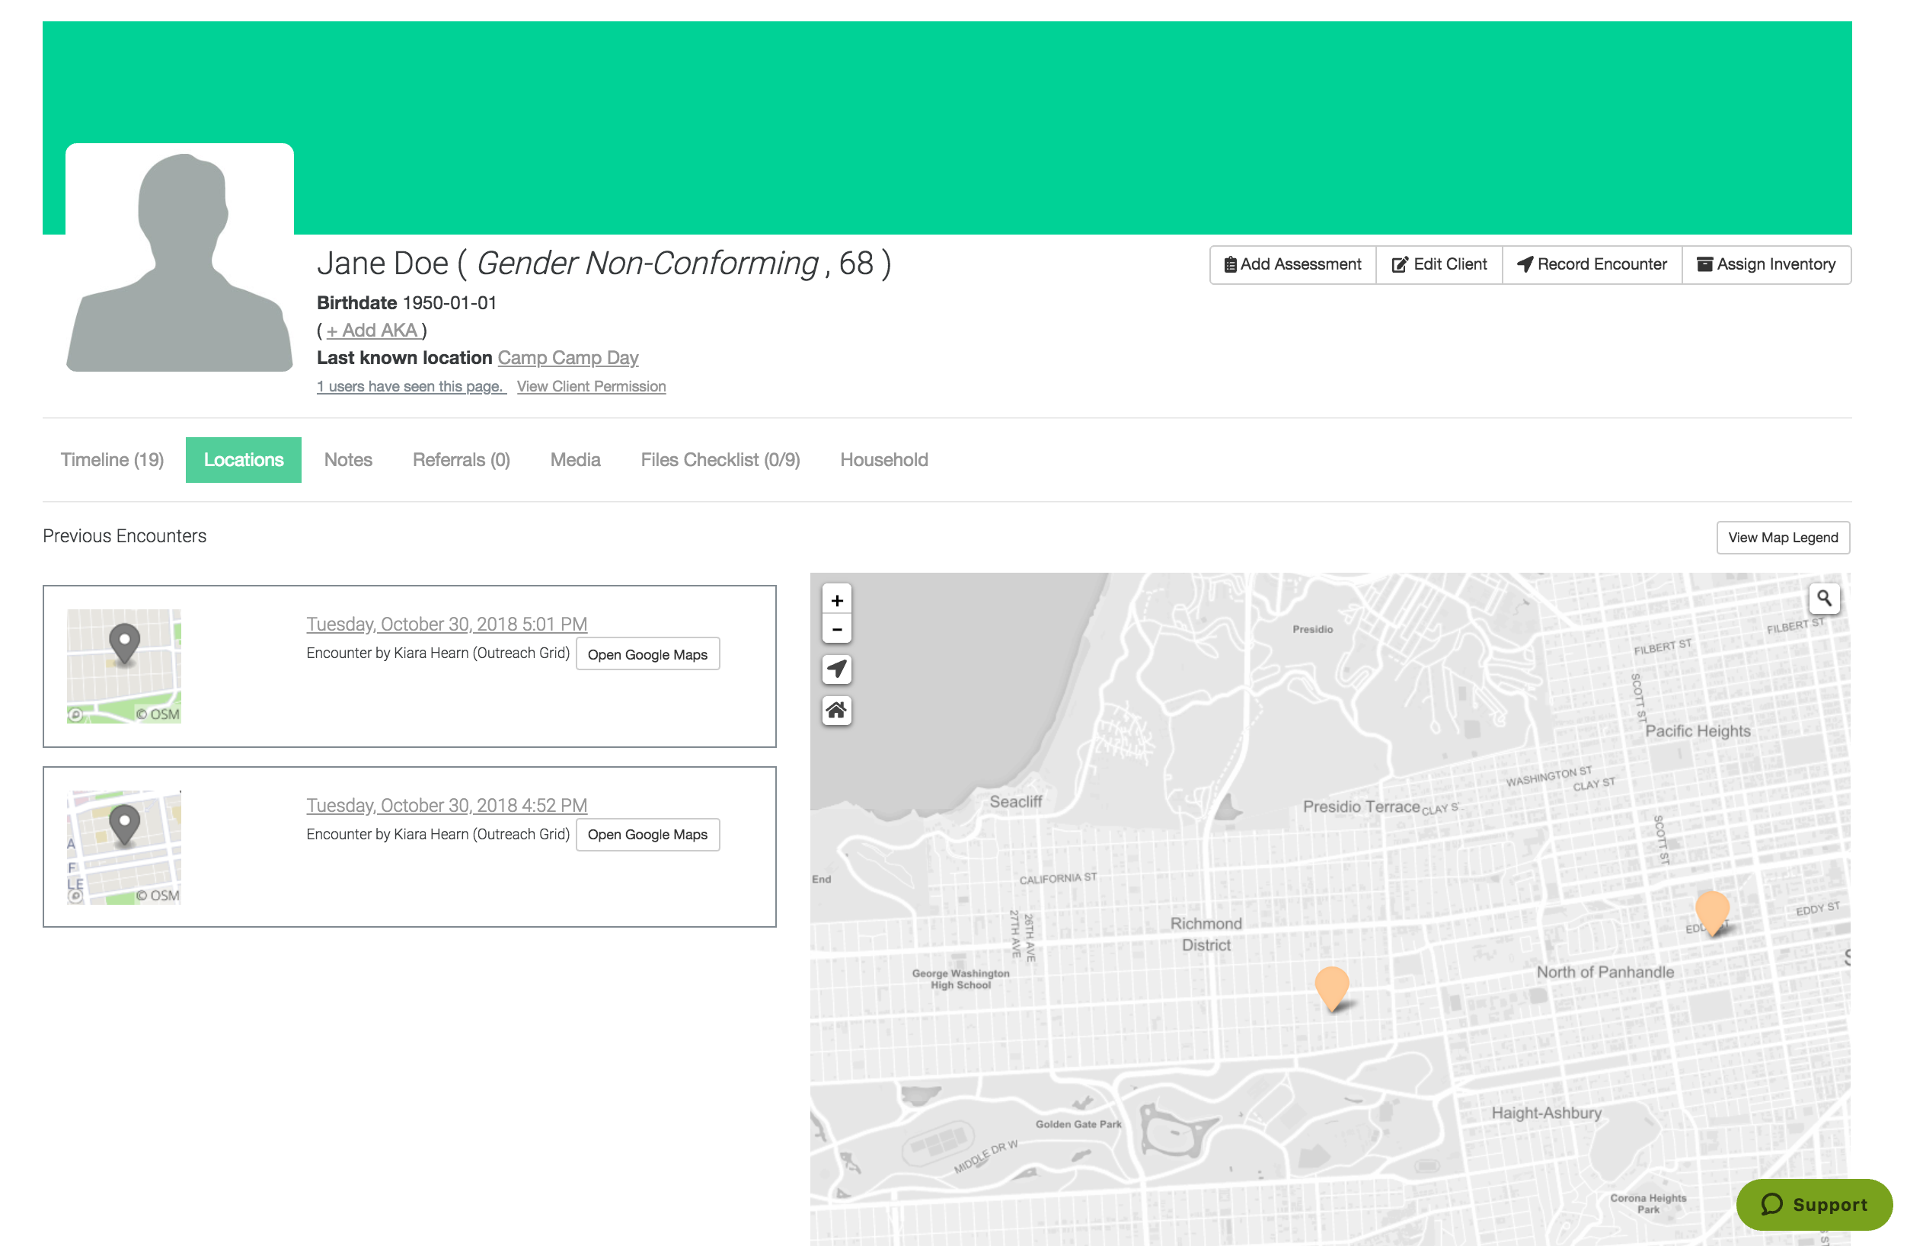Image resolution: width=1907 pixels, height=1246 pixels.
Task: Click the locate-me arrow map control
Action: (836, 668)
